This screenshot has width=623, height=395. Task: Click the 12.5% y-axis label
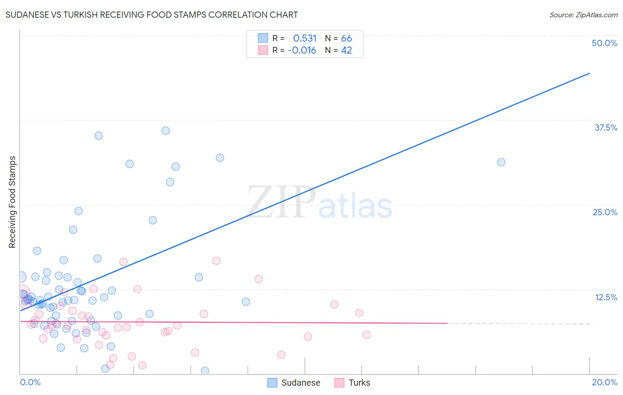coord(606,297)
